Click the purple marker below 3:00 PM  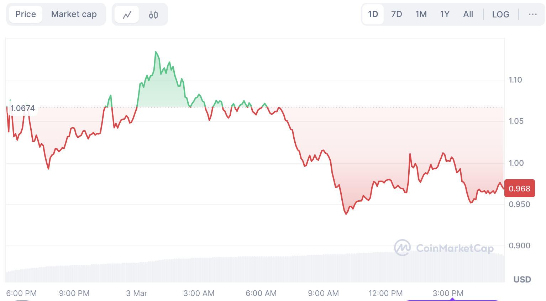453,299
